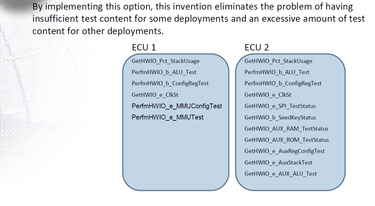Image resolution: width=375 pixels, height=206 pixels.
Task: Click GetHWIO_AUX_ROM_TestStatus entry
Action: click(x=286, y=140)
